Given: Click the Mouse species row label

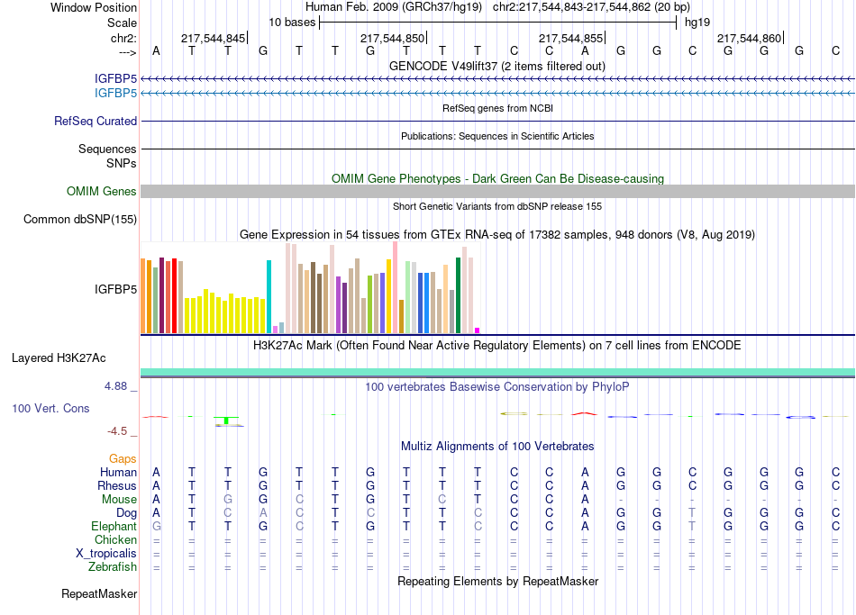Looking at the screenshot, I should pyautogui.click(x=119, y=500).
